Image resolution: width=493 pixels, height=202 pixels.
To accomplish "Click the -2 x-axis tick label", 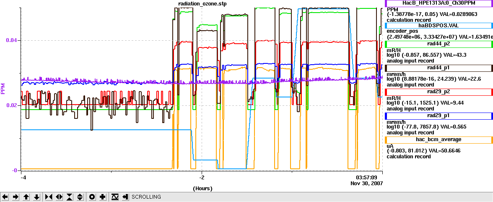I will (202, 177).
